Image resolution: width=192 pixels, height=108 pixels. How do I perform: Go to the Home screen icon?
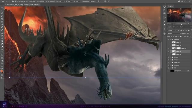3,1
